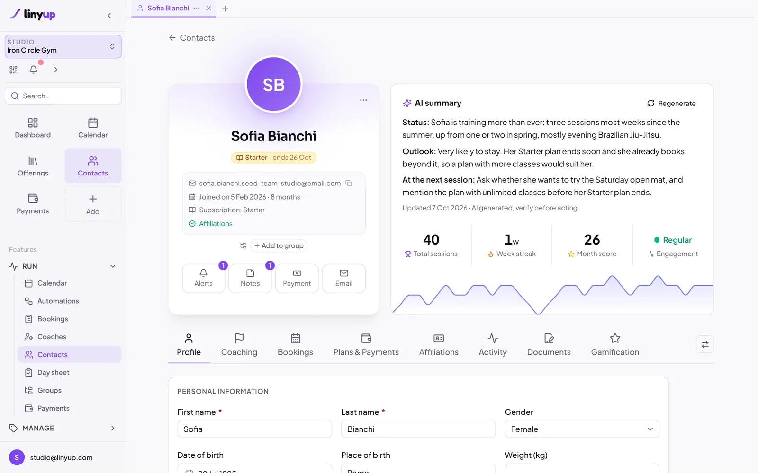Open the Payments shortcut tile
Viewport: 758px width, 473px height.
(x=33, y=204)
